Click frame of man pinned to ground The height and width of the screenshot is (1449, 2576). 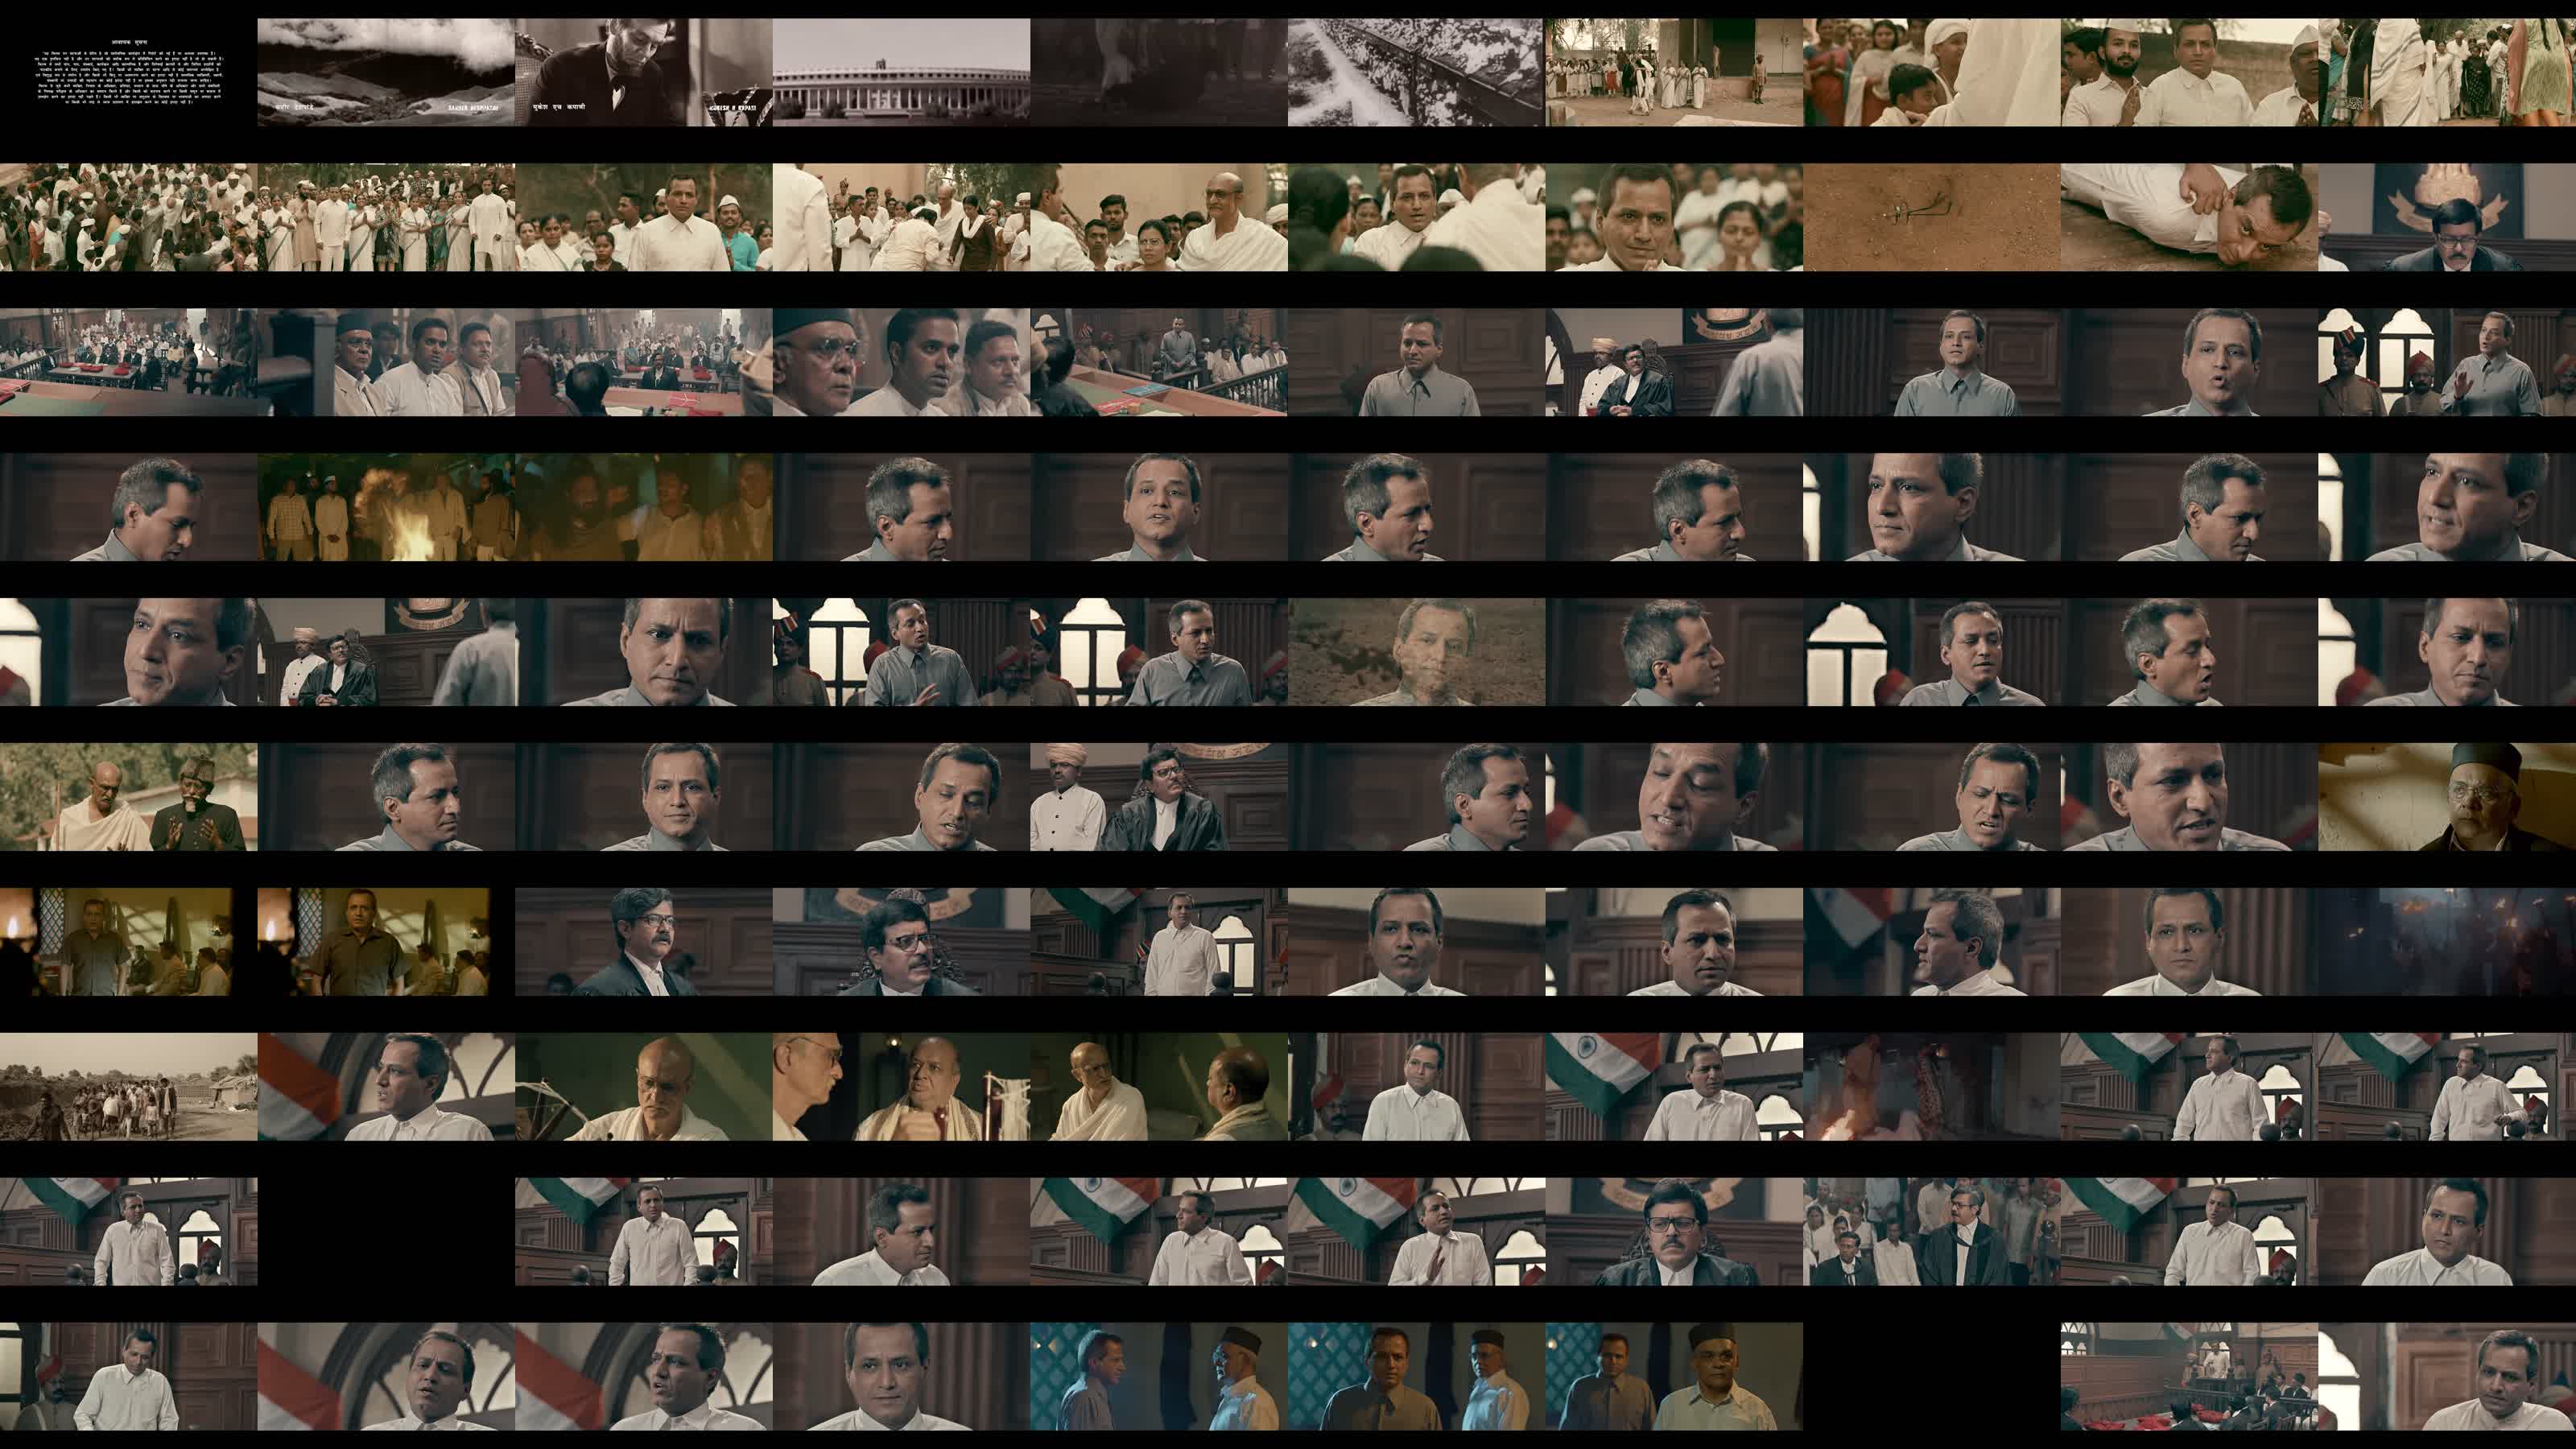point(2189,217)
